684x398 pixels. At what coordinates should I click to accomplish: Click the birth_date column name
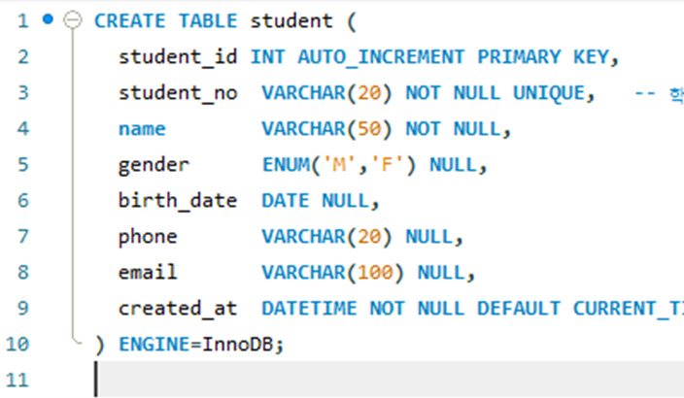pos(178,200)
